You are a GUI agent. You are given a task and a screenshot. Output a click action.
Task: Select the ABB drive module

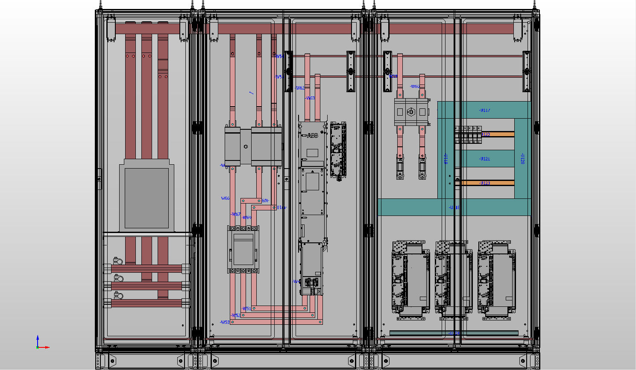pyautogui.click(x=312, y=145)
